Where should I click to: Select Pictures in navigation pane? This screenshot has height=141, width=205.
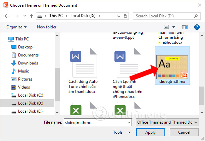[x=25, y=79]
